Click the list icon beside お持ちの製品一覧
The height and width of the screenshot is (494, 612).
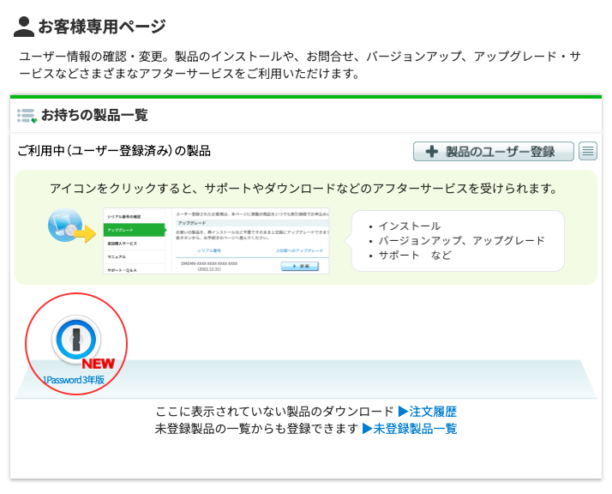[27, 116]
